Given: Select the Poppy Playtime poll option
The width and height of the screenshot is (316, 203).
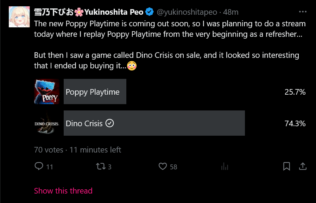Looking at the screenshot, I should pyautogui.click(x=95, y=92).
